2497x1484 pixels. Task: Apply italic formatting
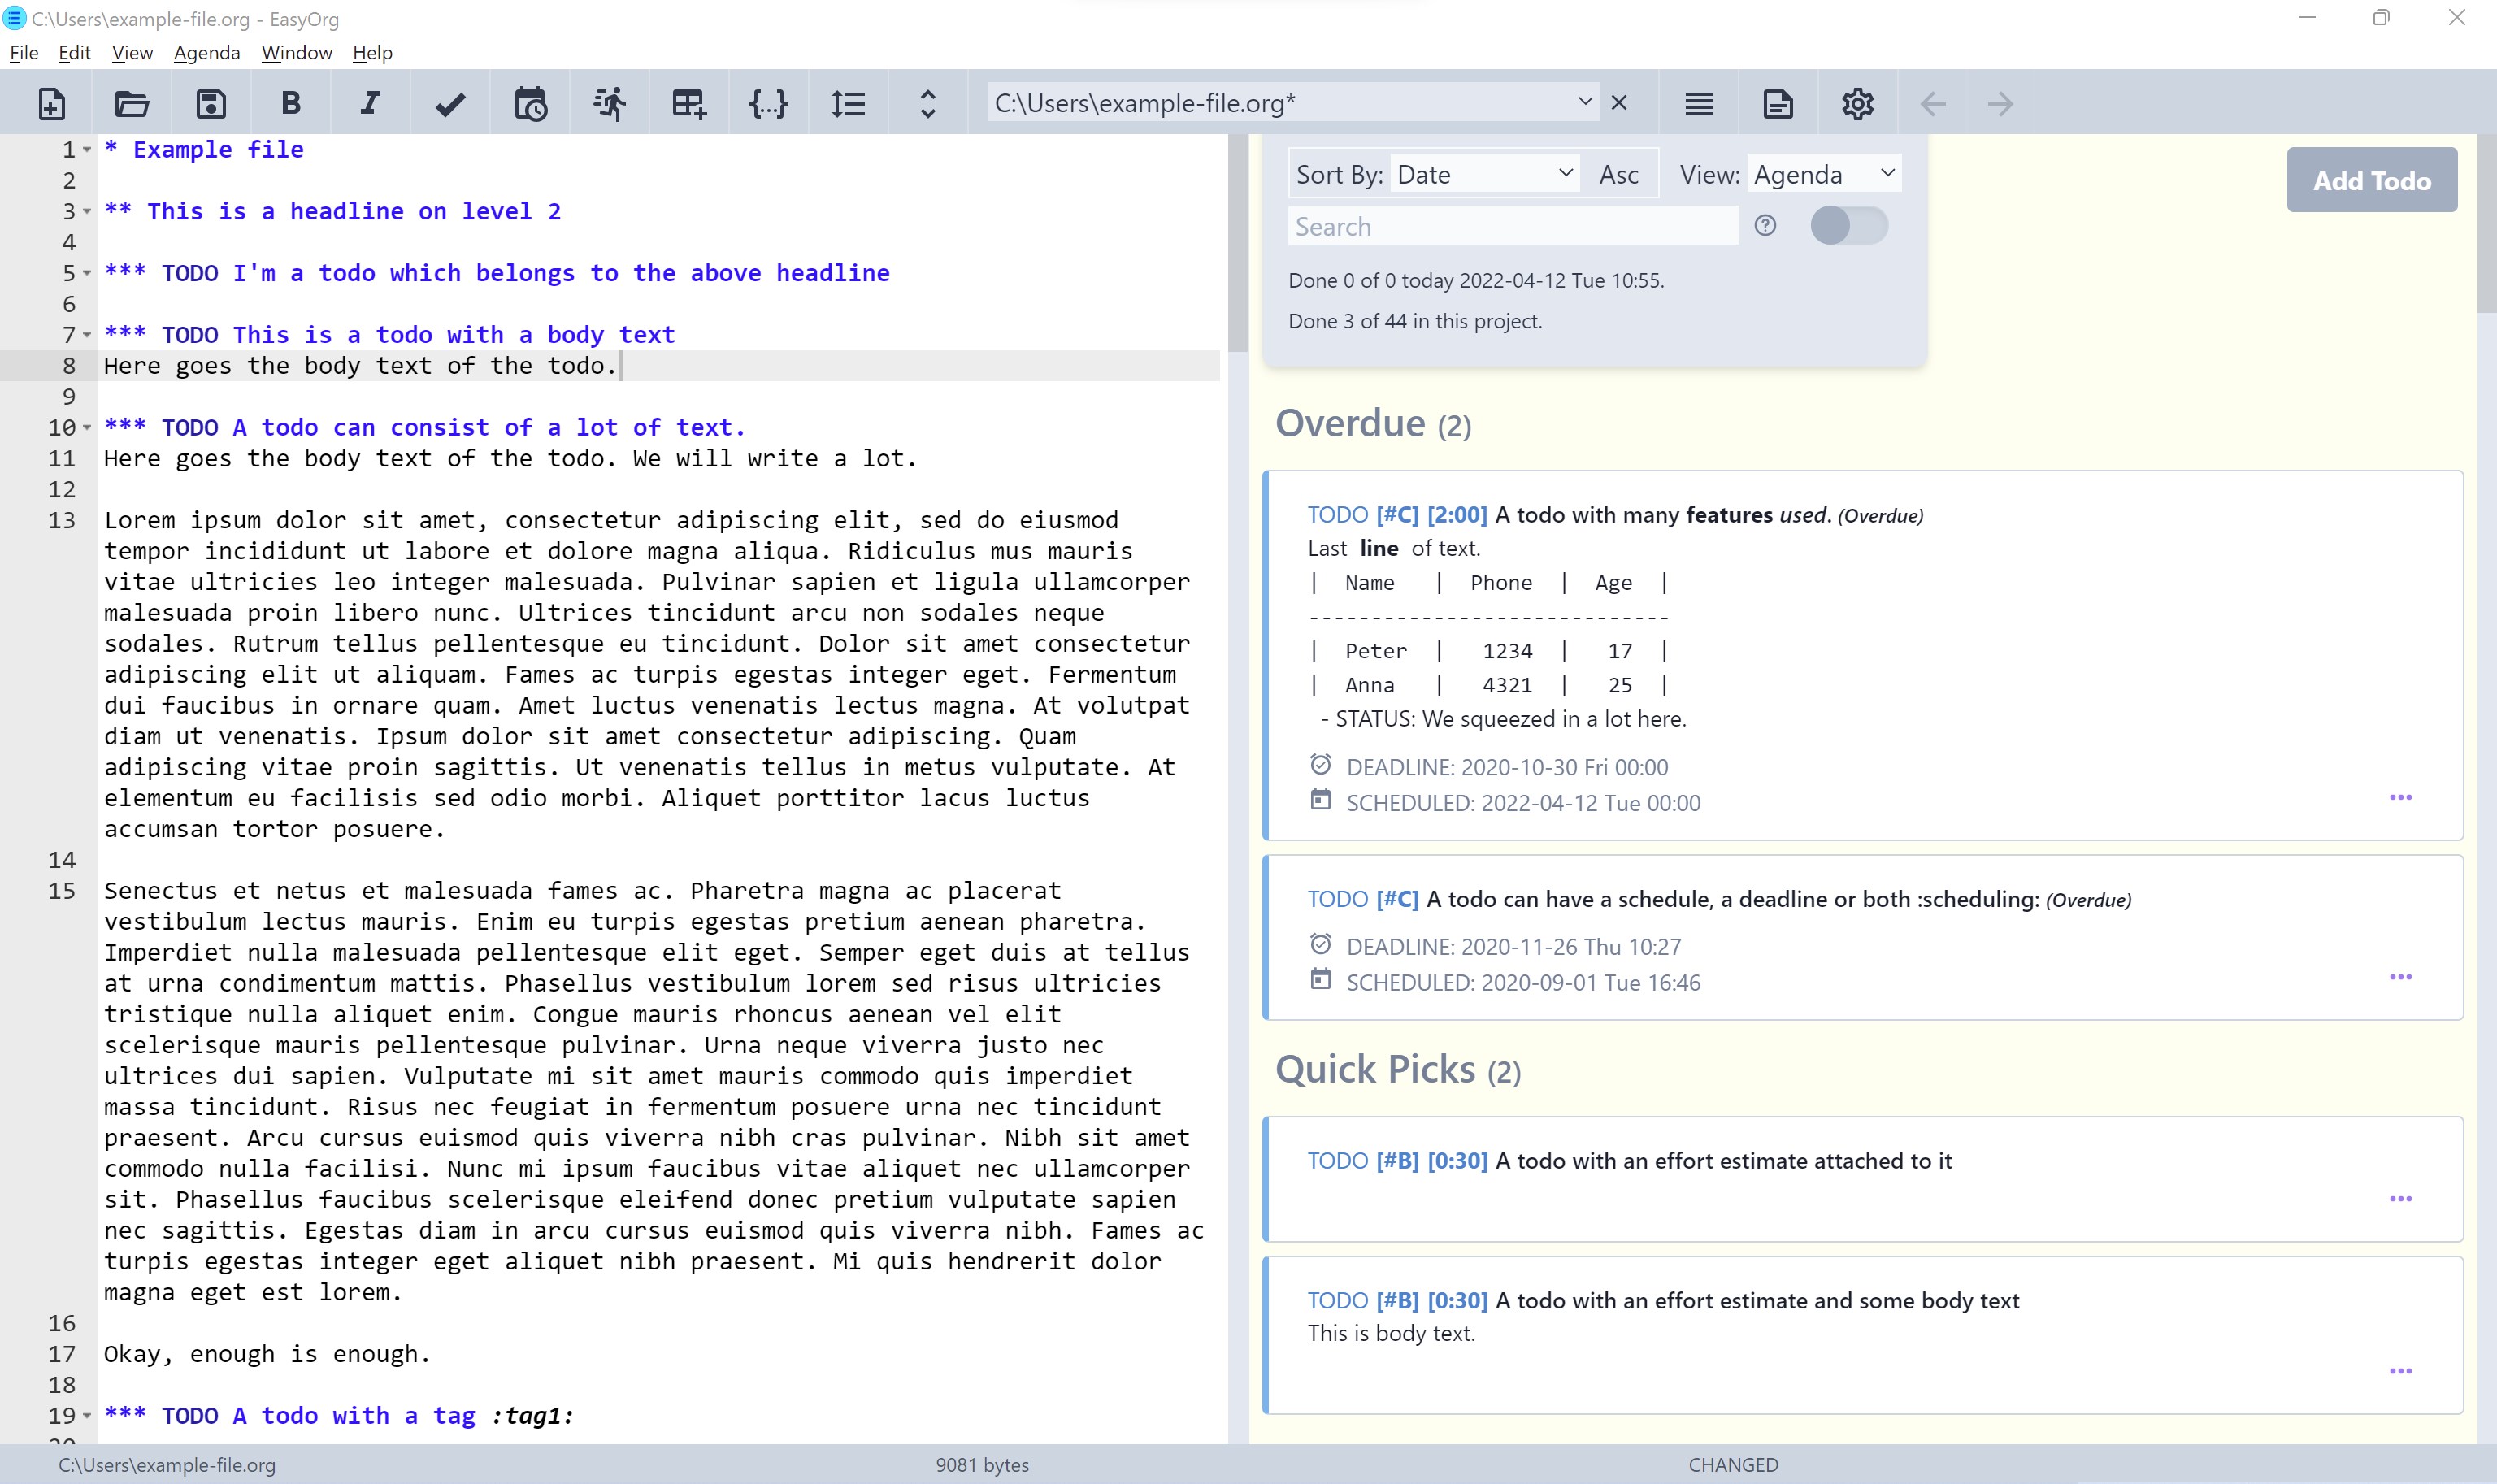coord(370,103)
